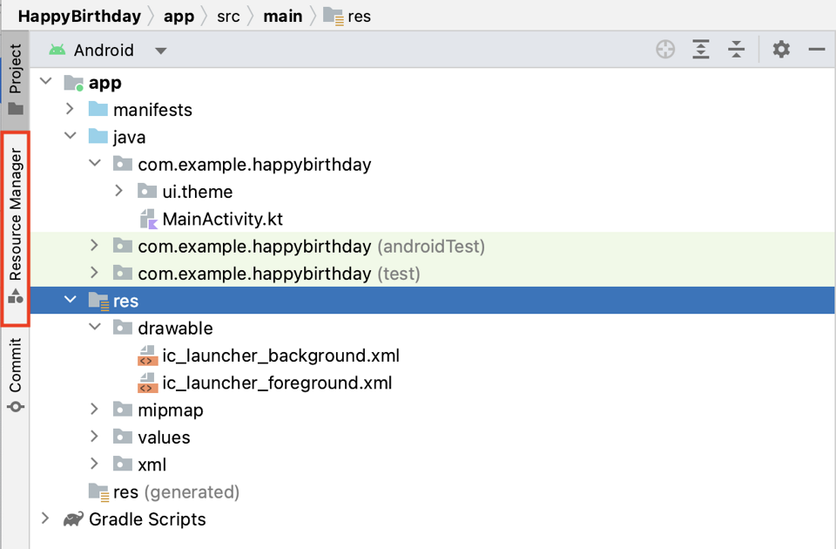Hide the Project tool window
This screenshot has width=836, height=549.
[x=816, y=50]
